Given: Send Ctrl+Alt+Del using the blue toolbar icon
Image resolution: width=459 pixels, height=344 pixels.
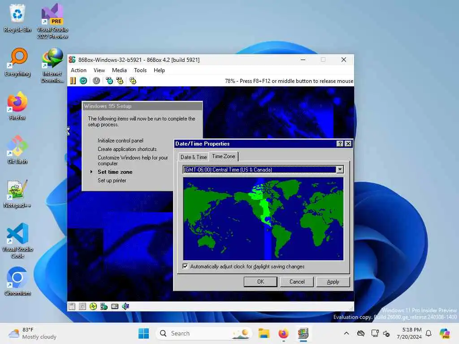Looking at the screenshot, I should coord(109,81).
